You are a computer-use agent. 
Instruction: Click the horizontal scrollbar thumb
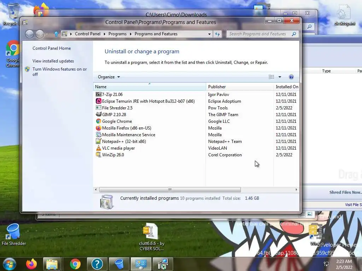(170, 189)
